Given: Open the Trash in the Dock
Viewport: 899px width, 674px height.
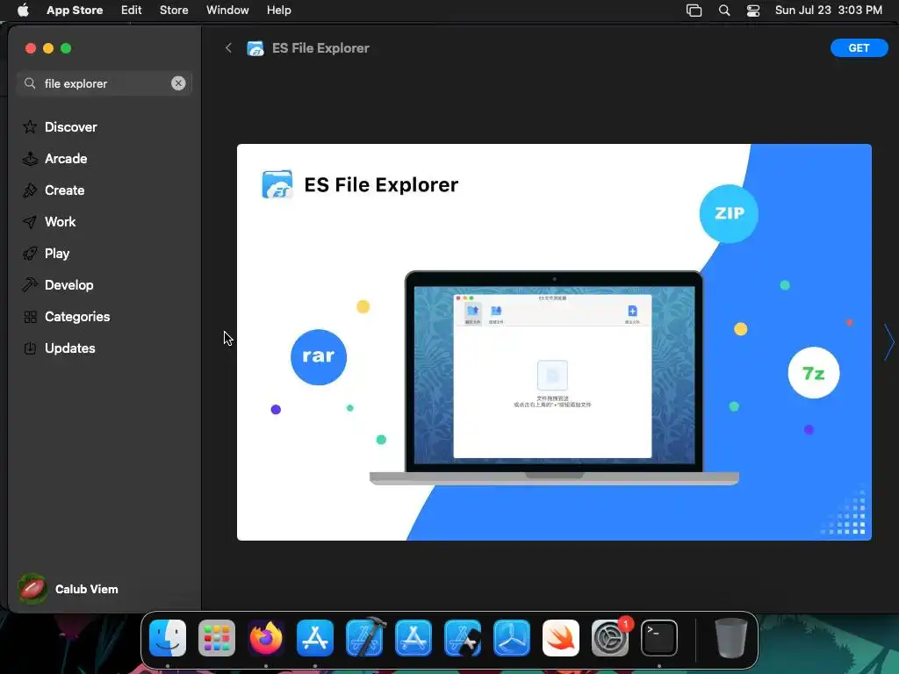Looking at the screenshot, I should (731, 638).
